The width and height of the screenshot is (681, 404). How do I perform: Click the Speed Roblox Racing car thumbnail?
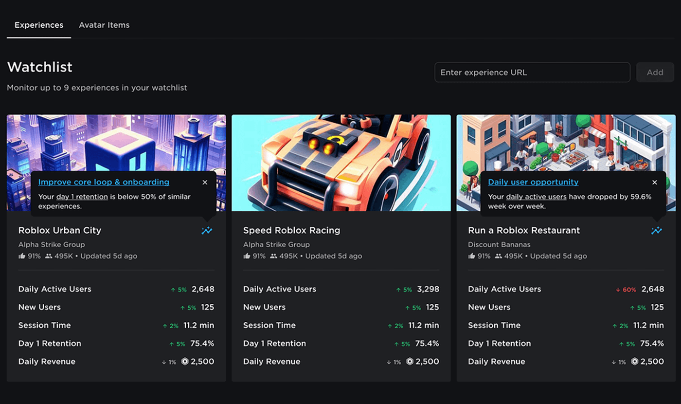(341, 163)
